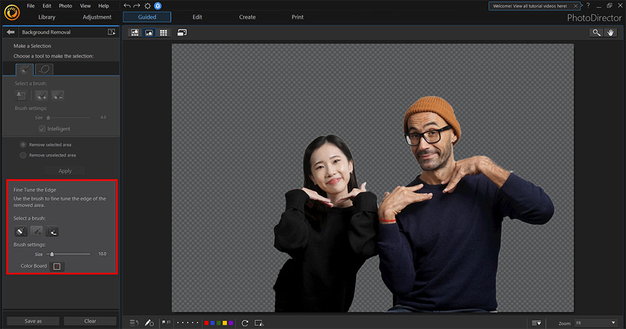
Task: Switch to the Print module
Action: point(297,17)
